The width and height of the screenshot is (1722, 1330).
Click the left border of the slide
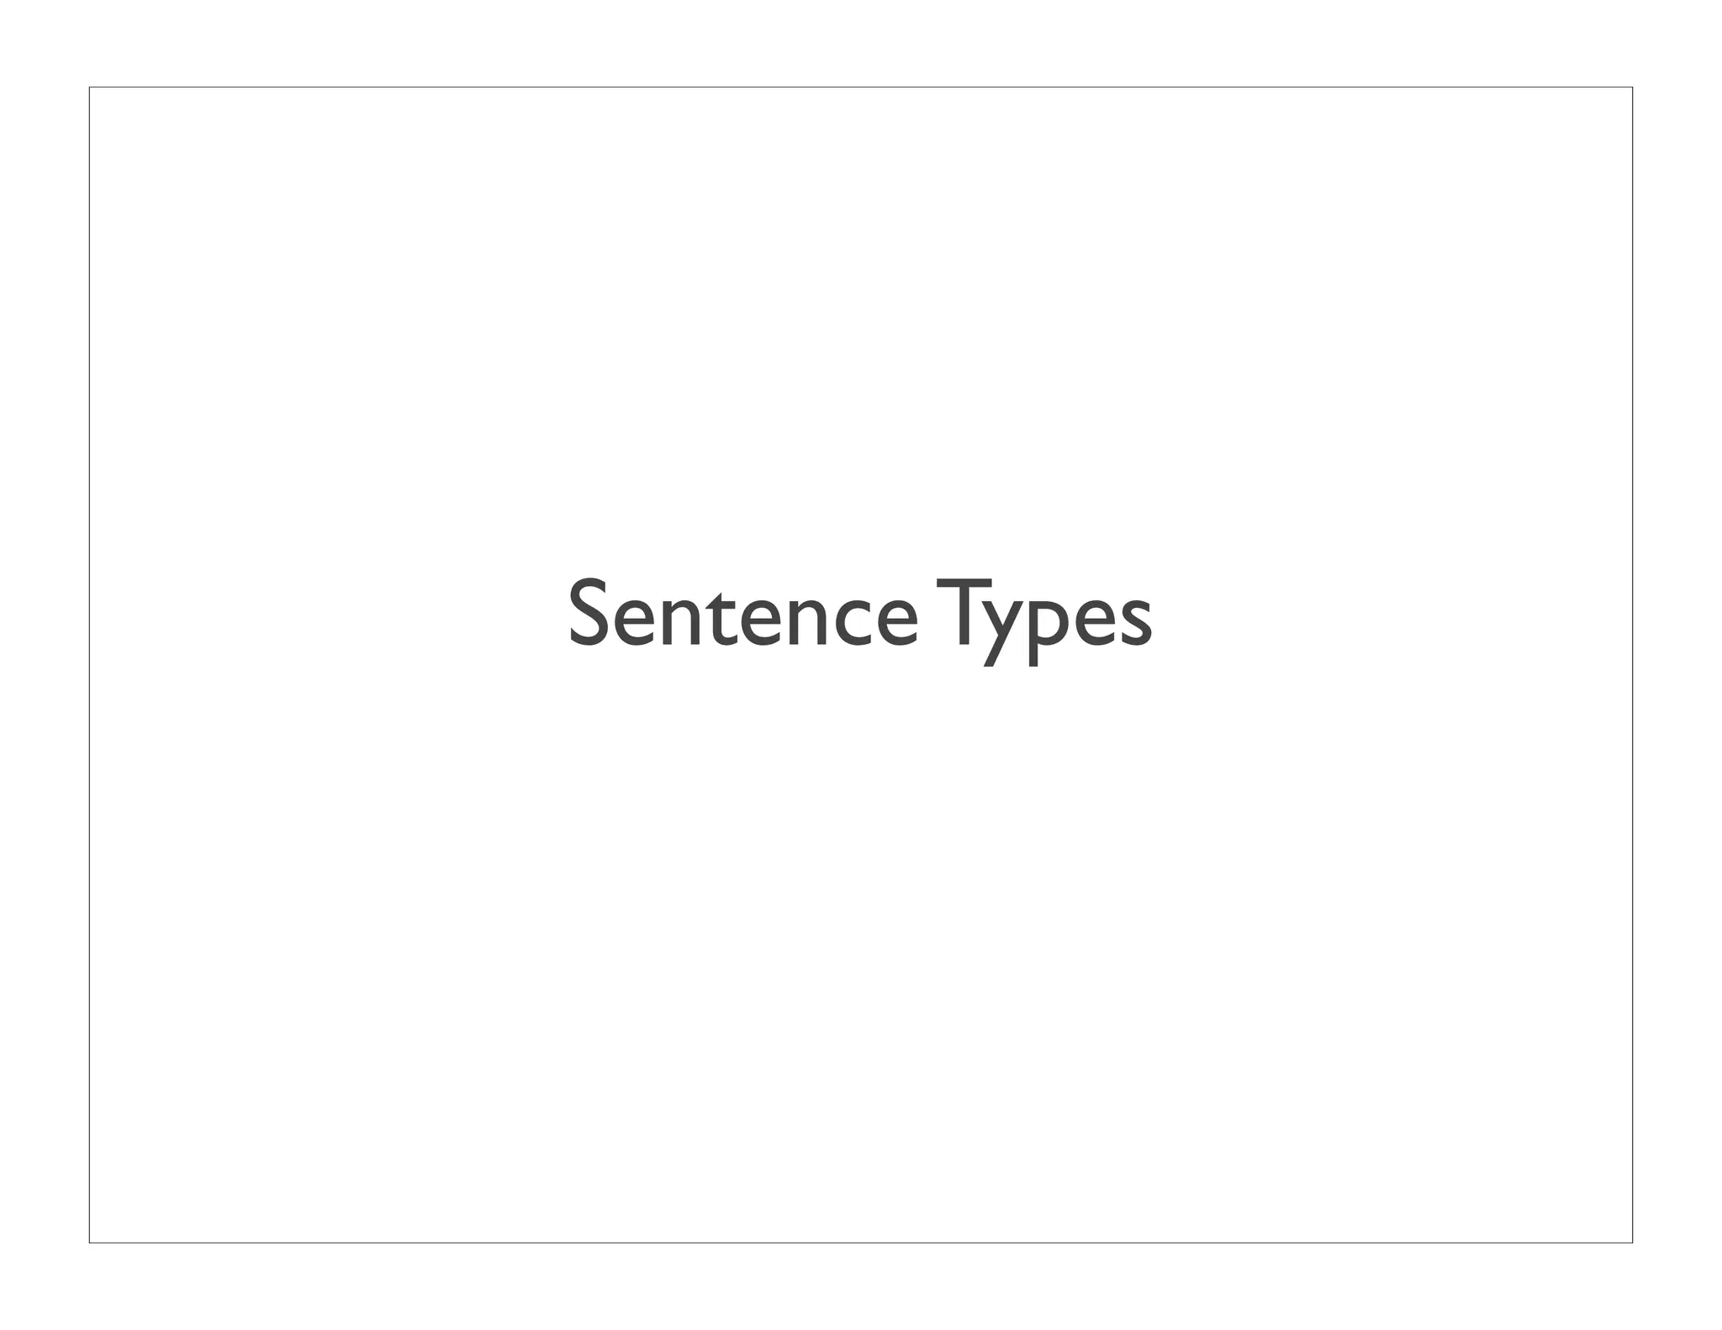(89, 664)
